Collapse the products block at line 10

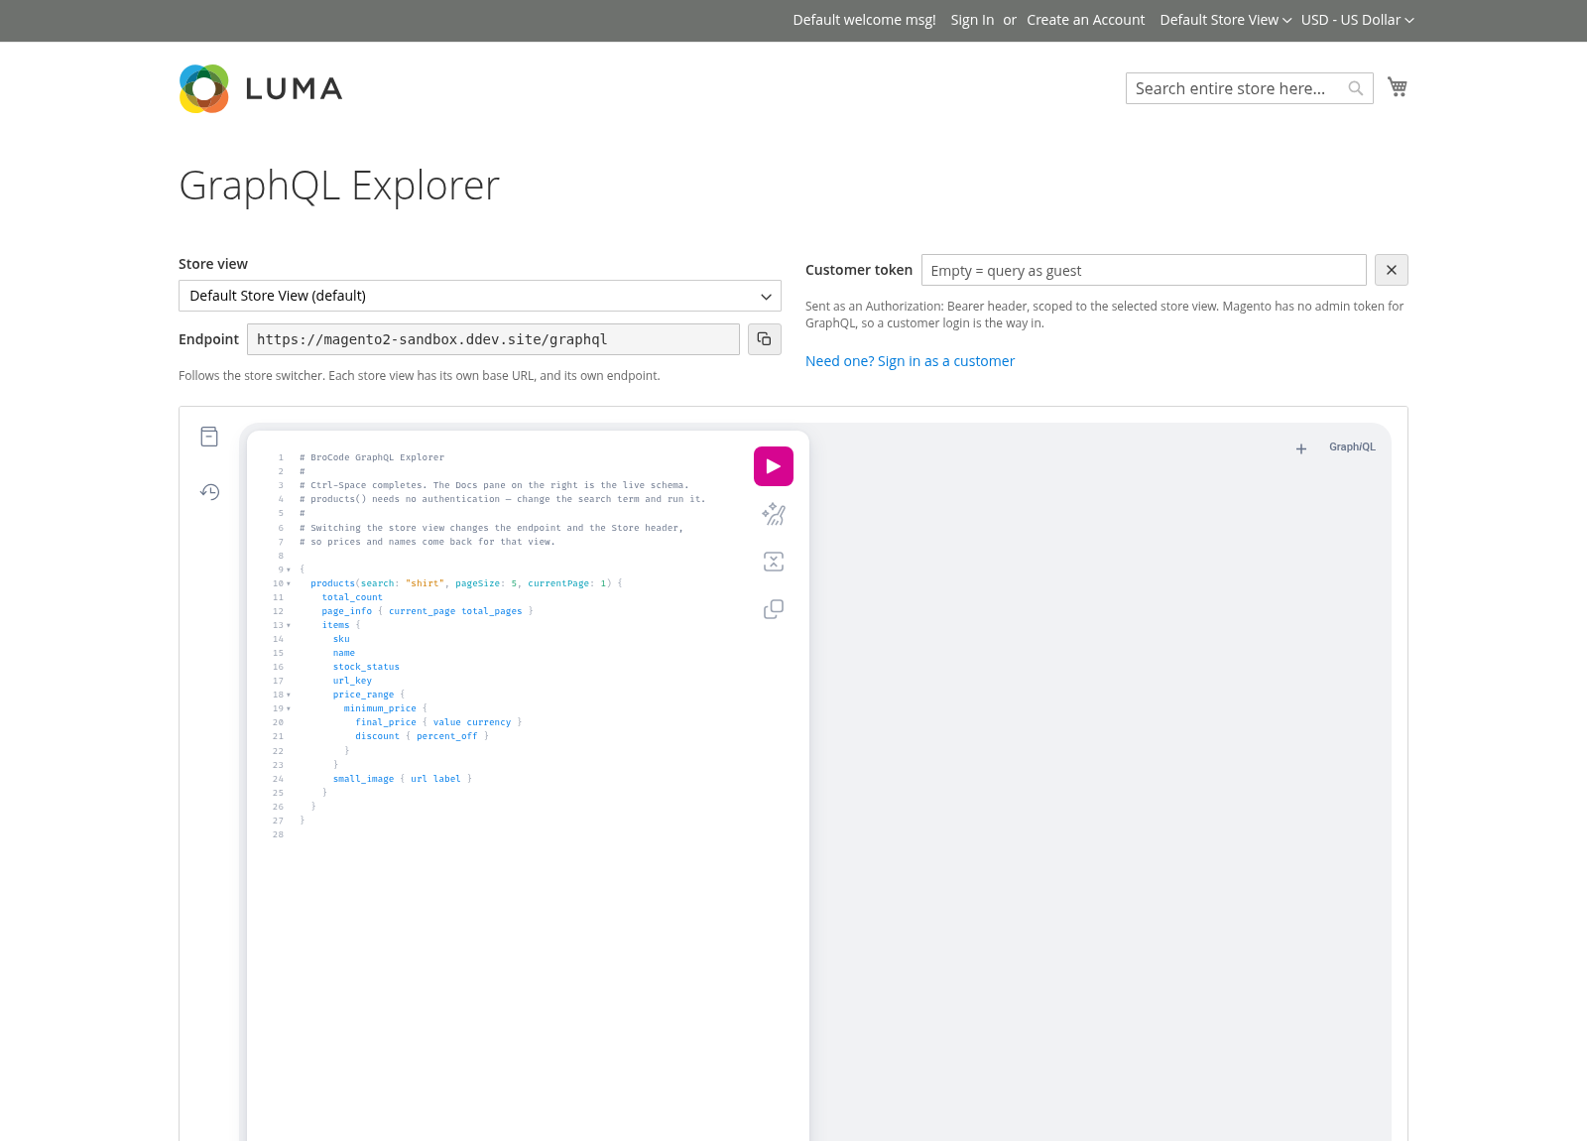pyautogui.click(x=289, y=583)
